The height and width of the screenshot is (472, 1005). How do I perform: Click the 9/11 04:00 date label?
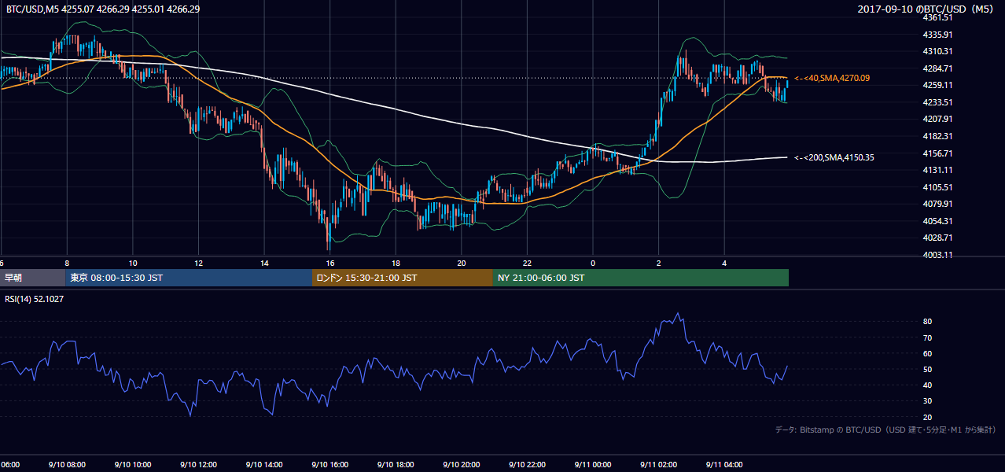(x=724, y=465)
